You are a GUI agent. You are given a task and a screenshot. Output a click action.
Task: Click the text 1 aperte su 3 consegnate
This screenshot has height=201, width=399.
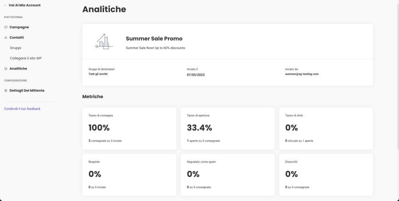coord(203,141)
